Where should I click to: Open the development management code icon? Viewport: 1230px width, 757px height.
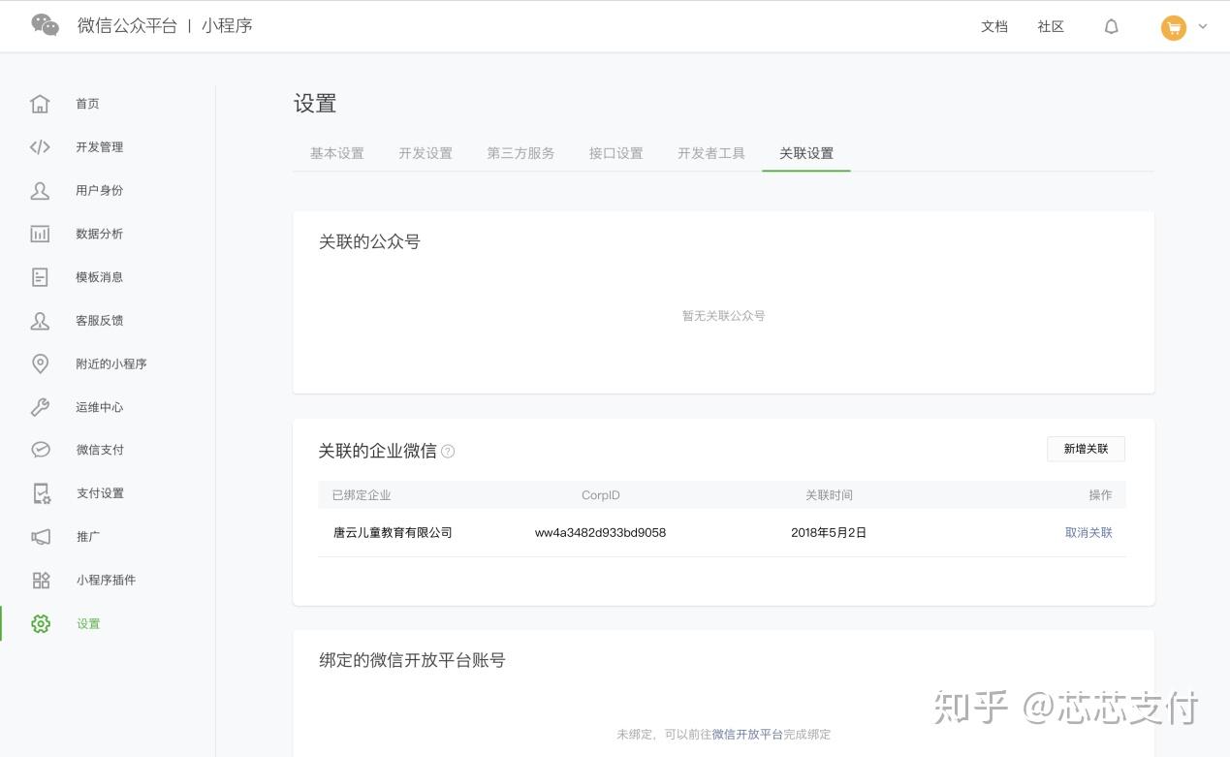pos(40,147)
